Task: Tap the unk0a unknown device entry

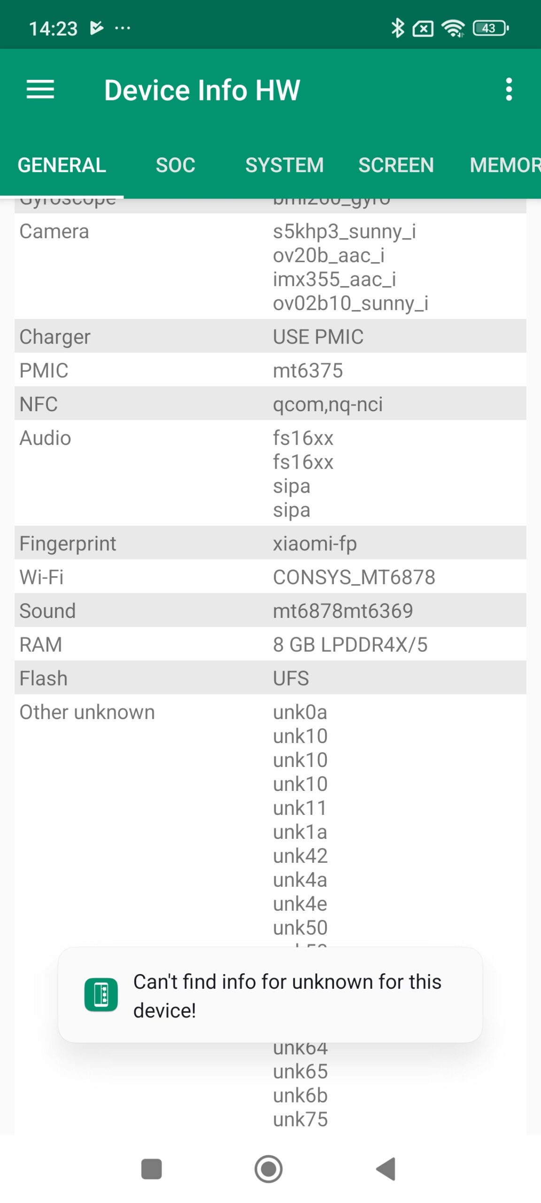Action: [300, 712]
